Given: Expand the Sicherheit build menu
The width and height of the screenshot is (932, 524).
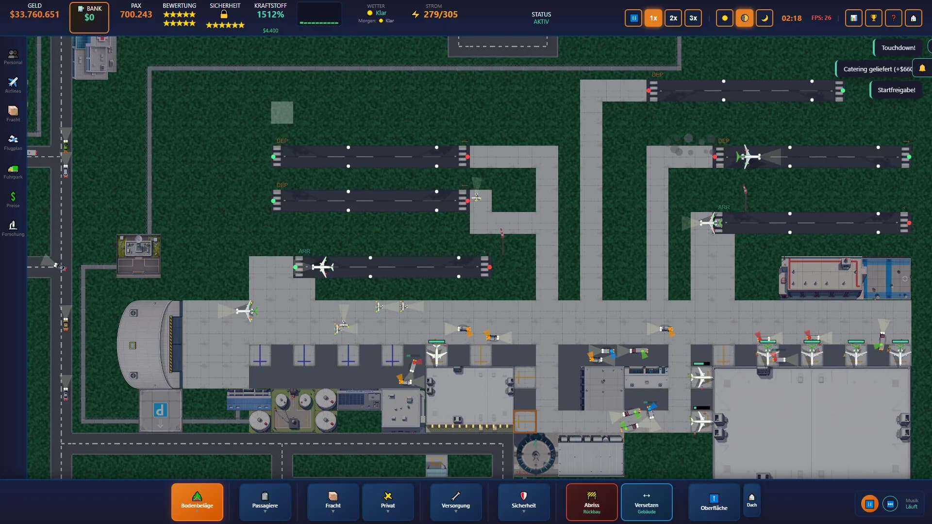Looking at the screenshot, I should [x=524, y=502].
